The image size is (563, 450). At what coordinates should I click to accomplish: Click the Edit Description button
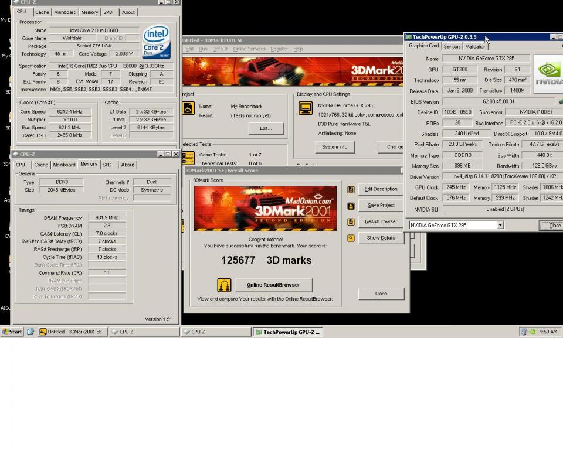tap(381, 189)
